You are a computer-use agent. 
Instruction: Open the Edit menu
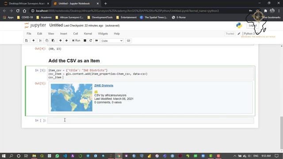(40, 34)
